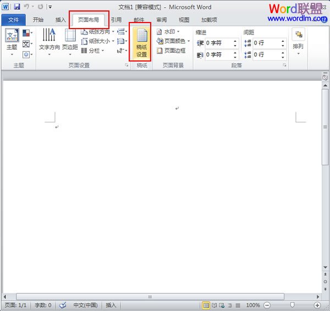Open the 排列 (Arrange) dropdown button

pos(298,42)
